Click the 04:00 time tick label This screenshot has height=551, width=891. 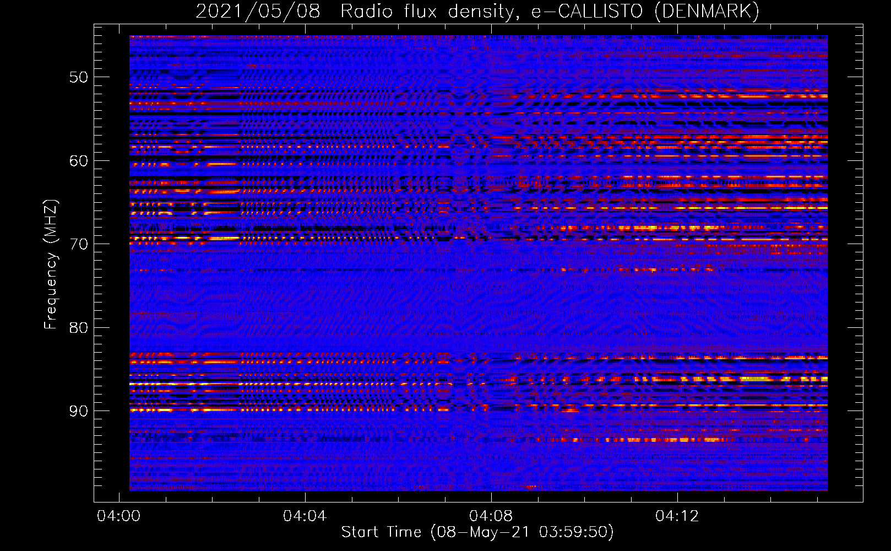click(x=119, y=516)
